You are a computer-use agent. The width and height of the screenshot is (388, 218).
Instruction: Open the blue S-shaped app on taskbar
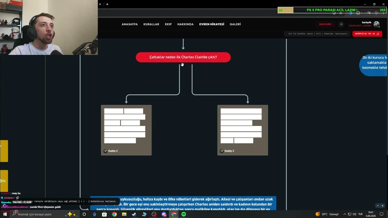point(95,214)
